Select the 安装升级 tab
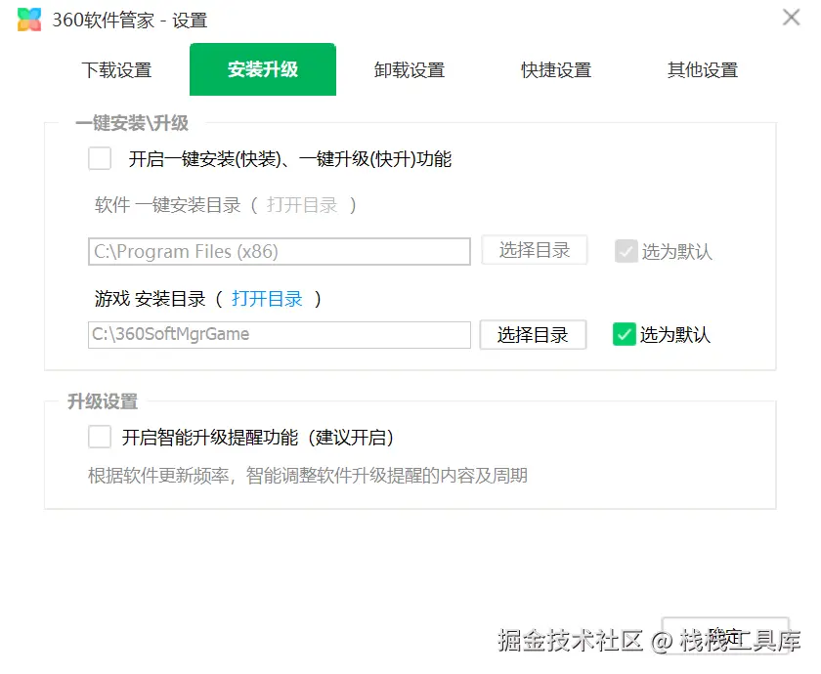This screenshot has width=821, height=674. coord(263,69)
